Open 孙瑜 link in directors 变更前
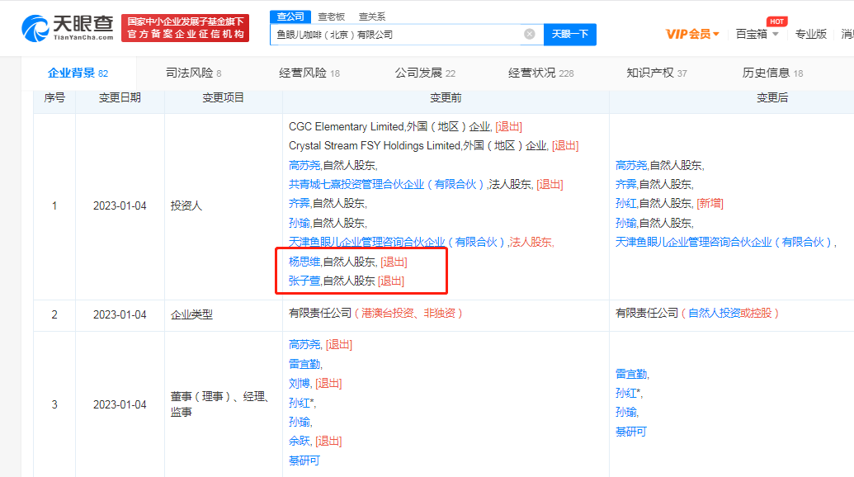Image resolution: width=854 pixels, height=477 pixels. point(299,422)
